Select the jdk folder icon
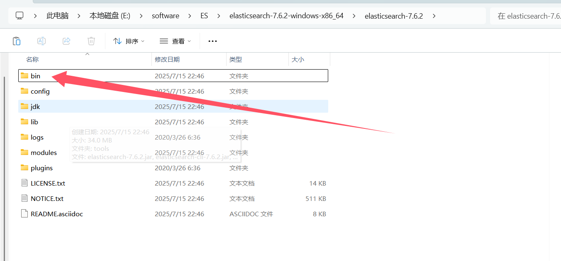This screenshot has height=261, width=561. tap(24, 106)
